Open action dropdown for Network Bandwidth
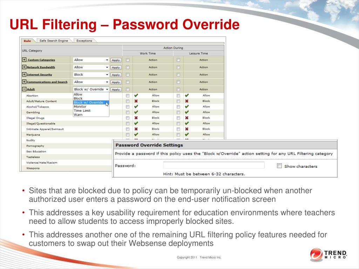 [91, 67]
